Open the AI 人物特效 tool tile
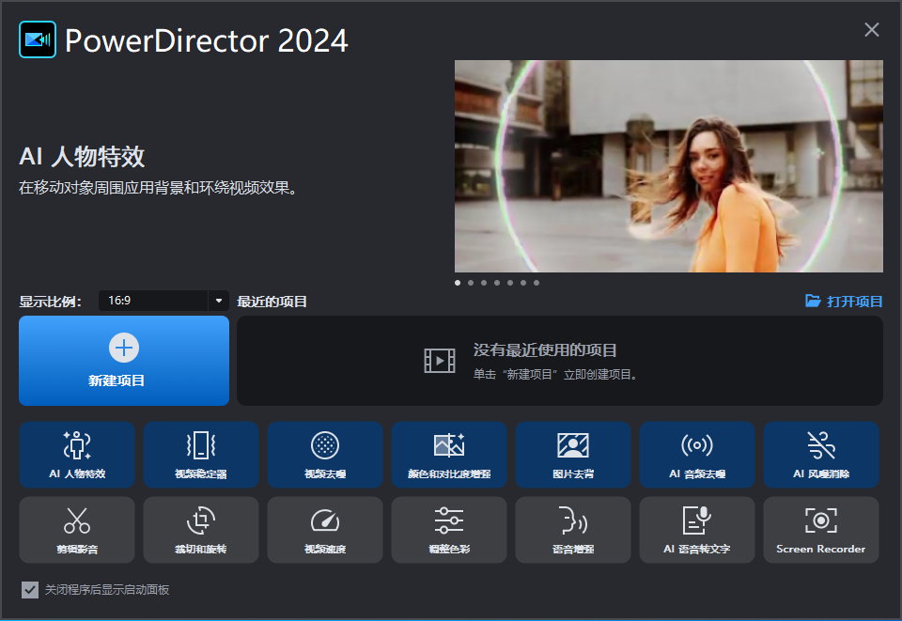The width and height of the screenshot is (902, 621). click(x=77, y=455)
